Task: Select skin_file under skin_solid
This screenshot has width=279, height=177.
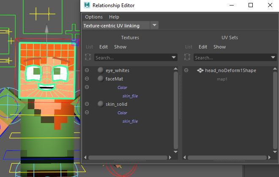Action: 130,121
